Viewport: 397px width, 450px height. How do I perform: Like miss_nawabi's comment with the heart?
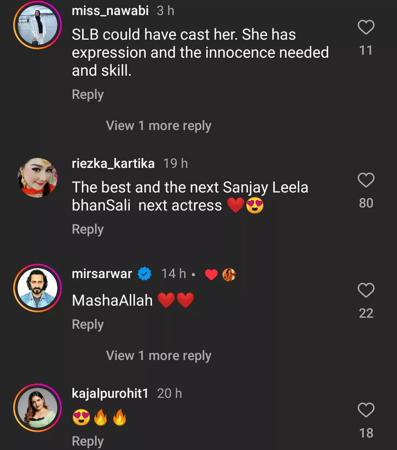click(366, 28)
